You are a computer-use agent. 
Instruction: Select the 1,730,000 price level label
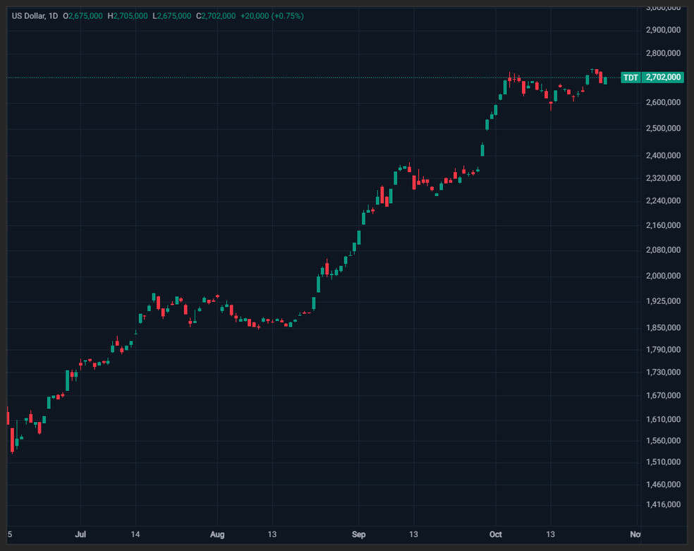coord(663,373)
